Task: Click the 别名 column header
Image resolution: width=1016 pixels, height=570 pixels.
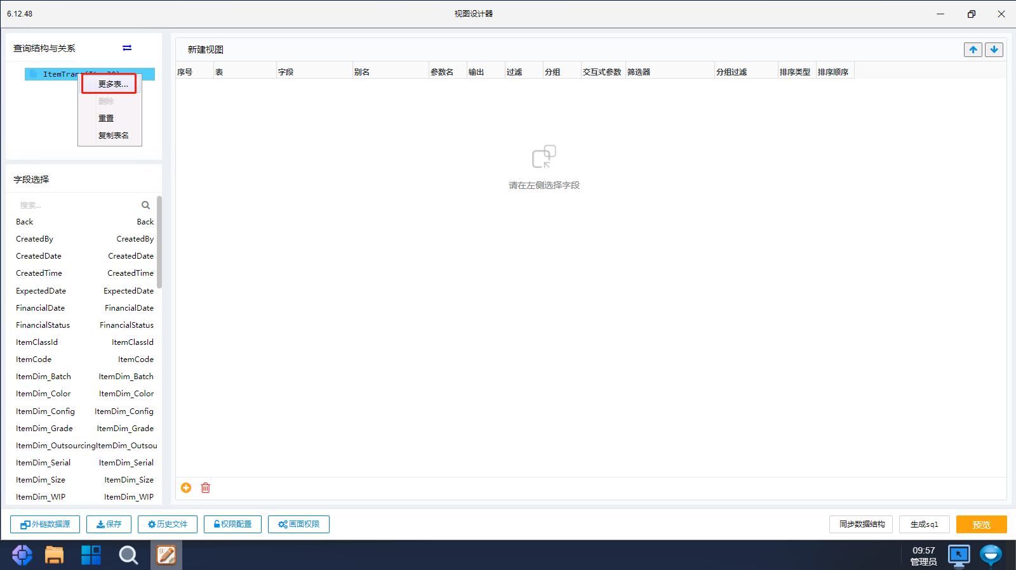Action: click(x=391, y=72)
